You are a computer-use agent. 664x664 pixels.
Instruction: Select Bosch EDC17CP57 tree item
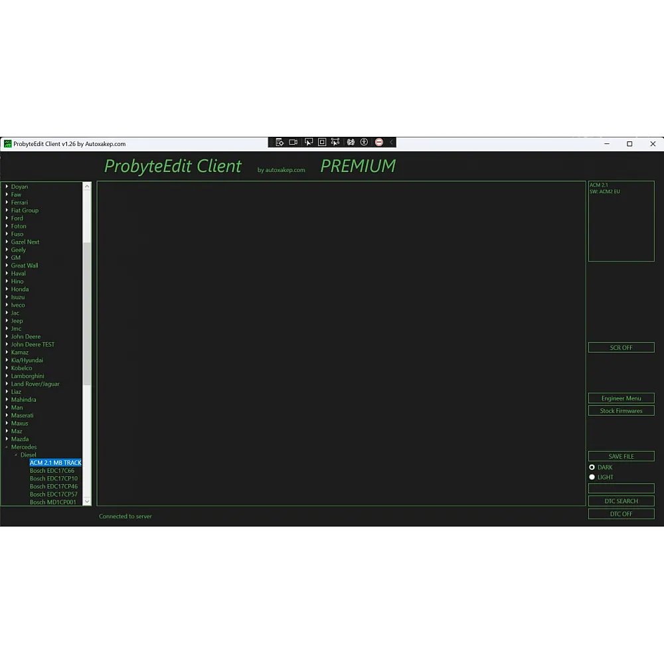pyautogui.click(x=54, y=494)
